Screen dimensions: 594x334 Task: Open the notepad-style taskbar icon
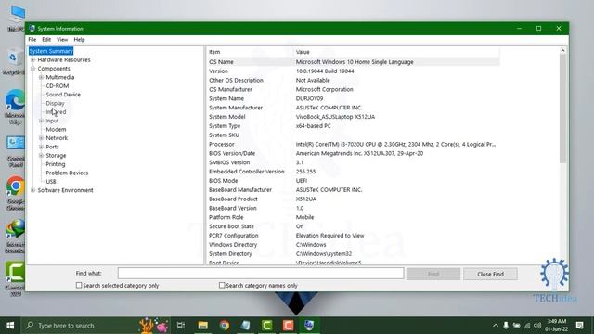coord(245,326)
